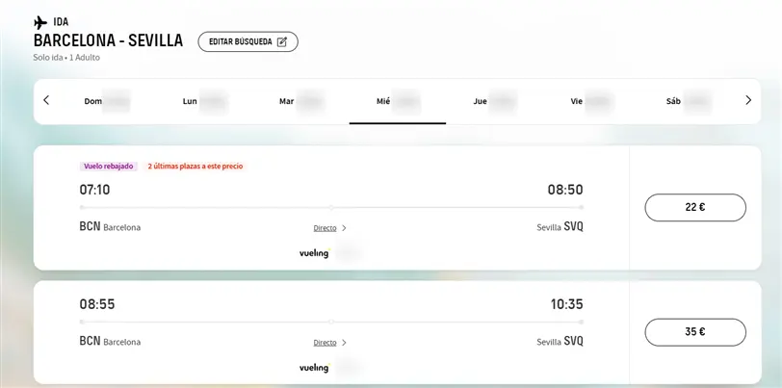
Task: Click the Vuelo rebajado badge
Action: pos(109,166)
